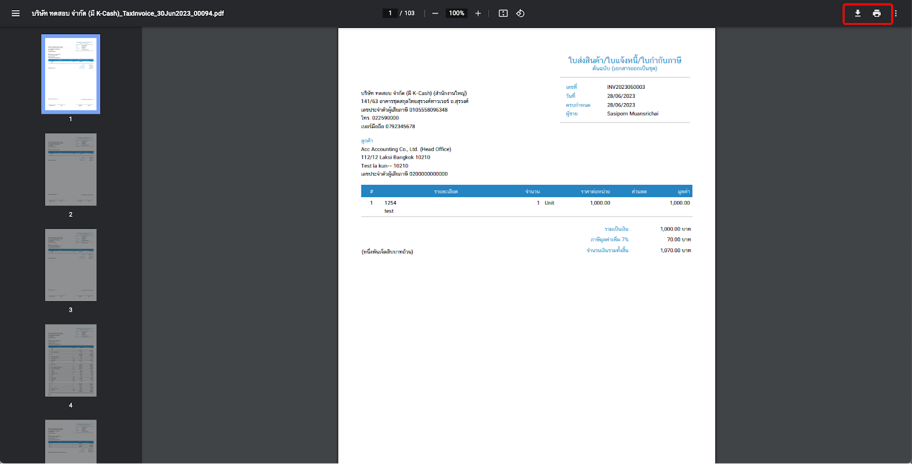Rotate the document counterclockwise

click(x=520, y=13)
